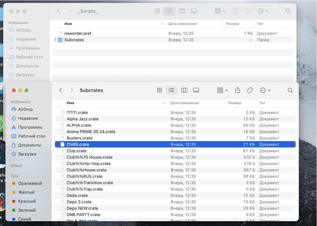Expand the Subcrates folder disclosure triangle
Viewport: 317px width, 226px height.
pyautogui.click(x=56, y=40)
